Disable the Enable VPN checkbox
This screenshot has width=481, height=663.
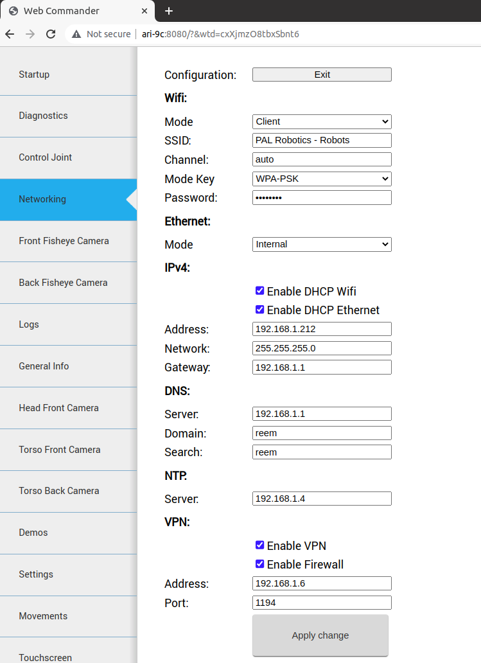pos(259,545)
